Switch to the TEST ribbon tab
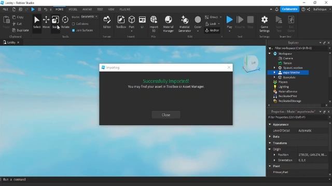Screen dimensions: 332x186 pos(100,9)
